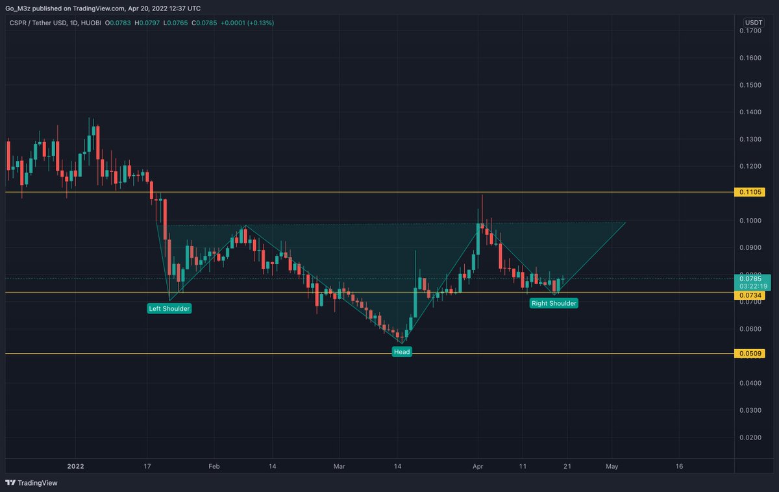Click the May label on time axis
The image size is (779, 492).
612,466
